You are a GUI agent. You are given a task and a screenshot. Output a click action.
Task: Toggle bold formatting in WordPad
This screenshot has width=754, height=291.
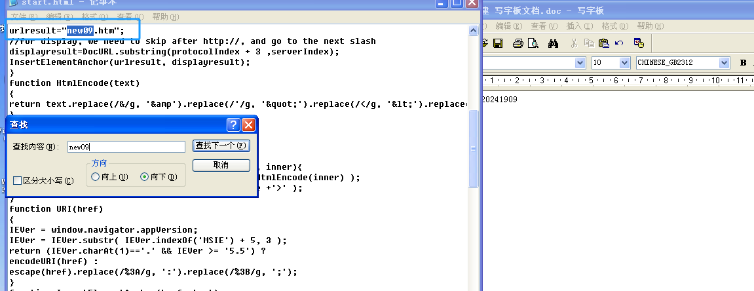[743, 63]
